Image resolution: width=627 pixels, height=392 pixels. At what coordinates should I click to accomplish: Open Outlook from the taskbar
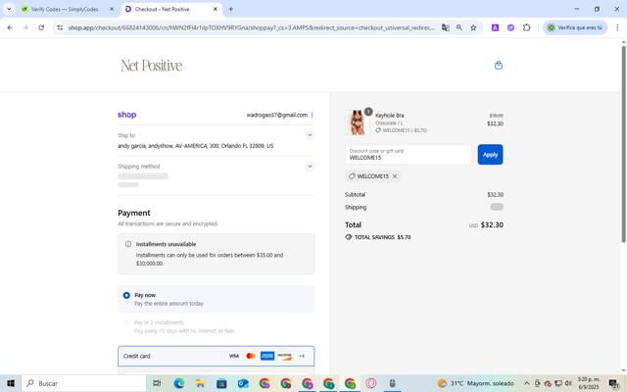coord(243,383)
